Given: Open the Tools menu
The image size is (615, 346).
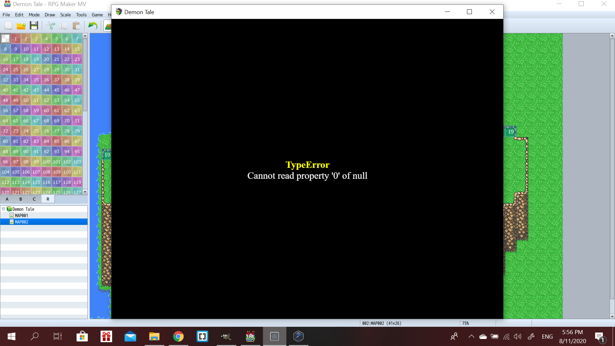Looking at the screenshot, I should (x=81, y=15).
